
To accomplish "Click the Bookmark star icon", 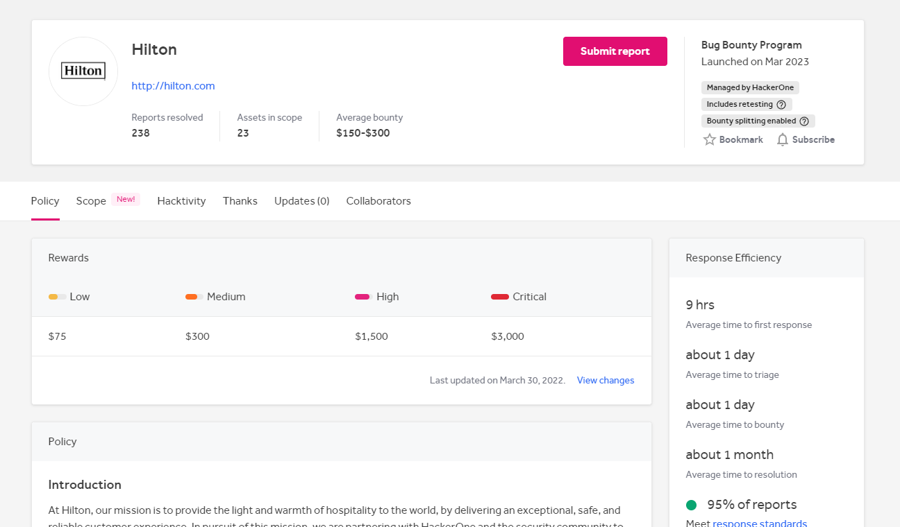I will pos(710,139).
